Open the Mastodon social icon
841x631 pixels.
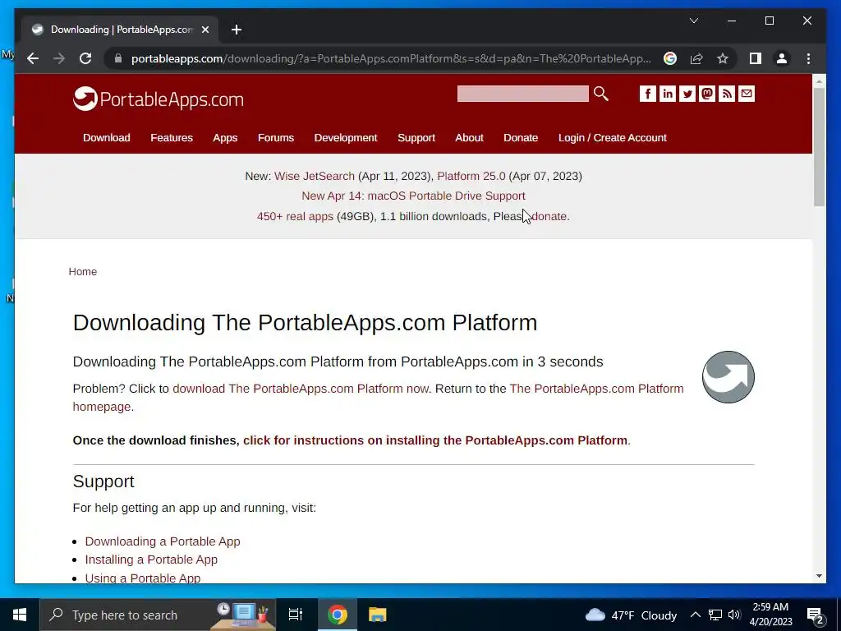pyautogui.click(x=707, y=94)
